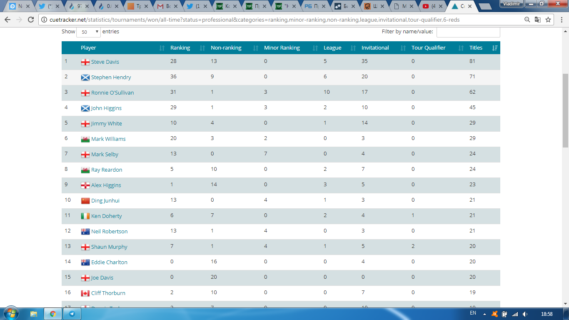569x320 pixels.
Task: Go back with the browser back arrow
Action: [x=7, y=20]
